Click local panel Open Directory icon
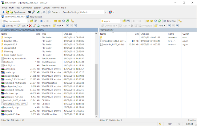Viewport: 197px width, 126px height. coord(32,21)
